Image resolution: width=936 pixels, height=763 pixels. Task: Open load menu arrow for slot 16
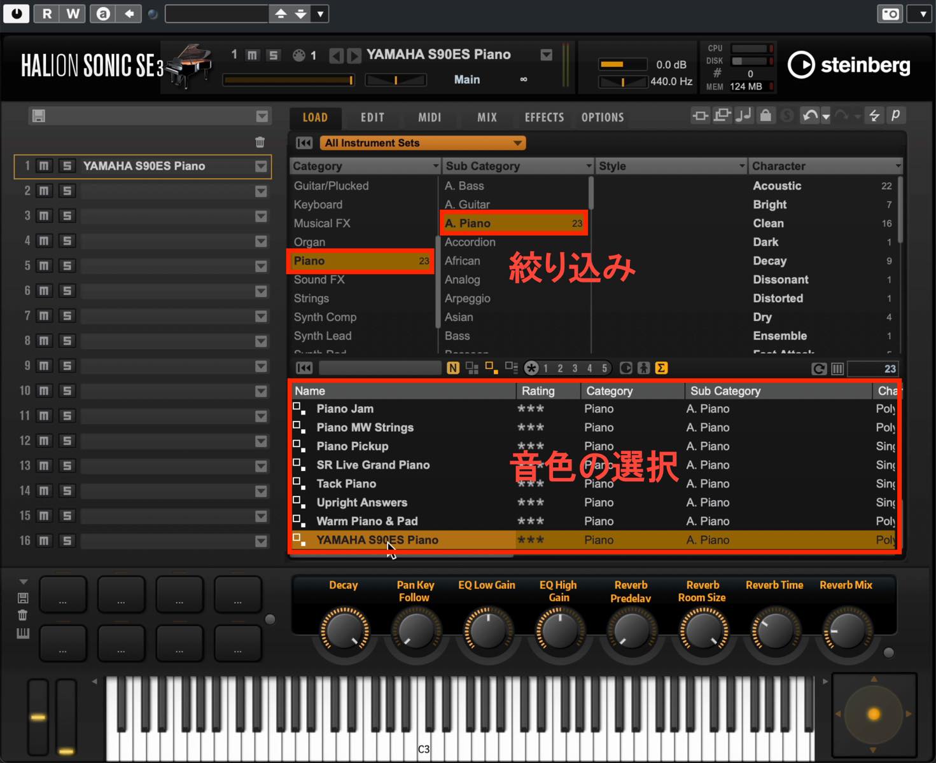[261, 541]
